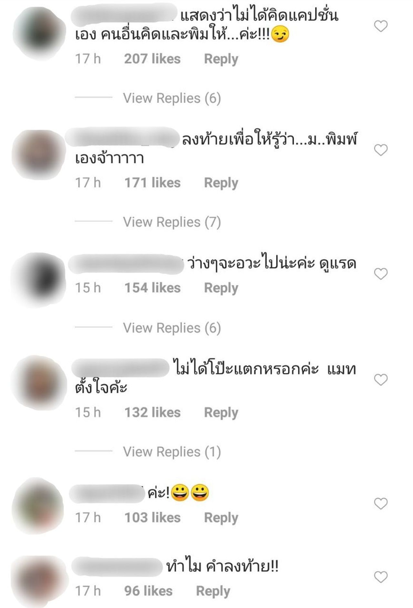Image resolution: width=413 pixels, height=608 pixels.
Task: Like the comment with 103 likes
Action: tap(381, 503)
